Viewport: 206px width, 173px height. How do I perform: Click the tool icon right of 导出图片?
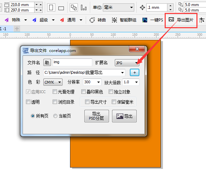pyautogui.click(x=202, y=20)
